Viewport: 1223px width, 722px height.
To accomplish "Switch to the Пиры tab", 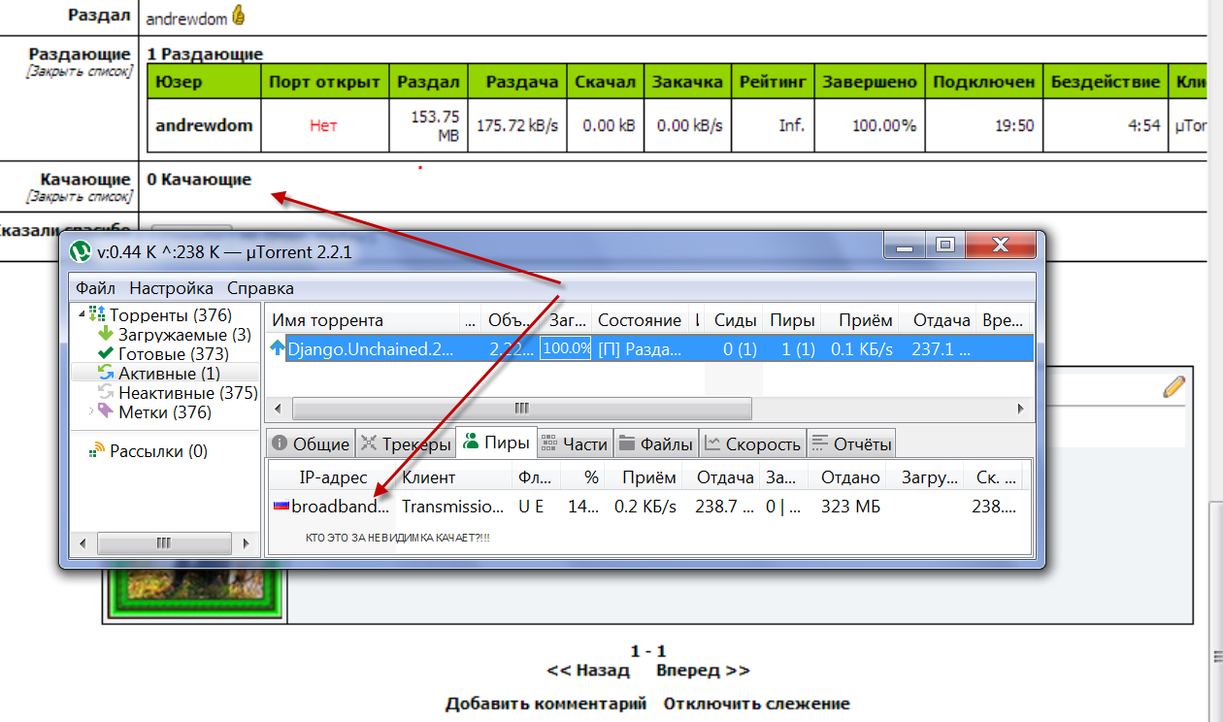I will [495, 443].
